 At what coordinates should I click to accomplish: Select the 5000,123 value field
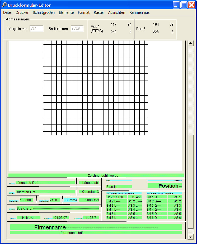(89, 200)
